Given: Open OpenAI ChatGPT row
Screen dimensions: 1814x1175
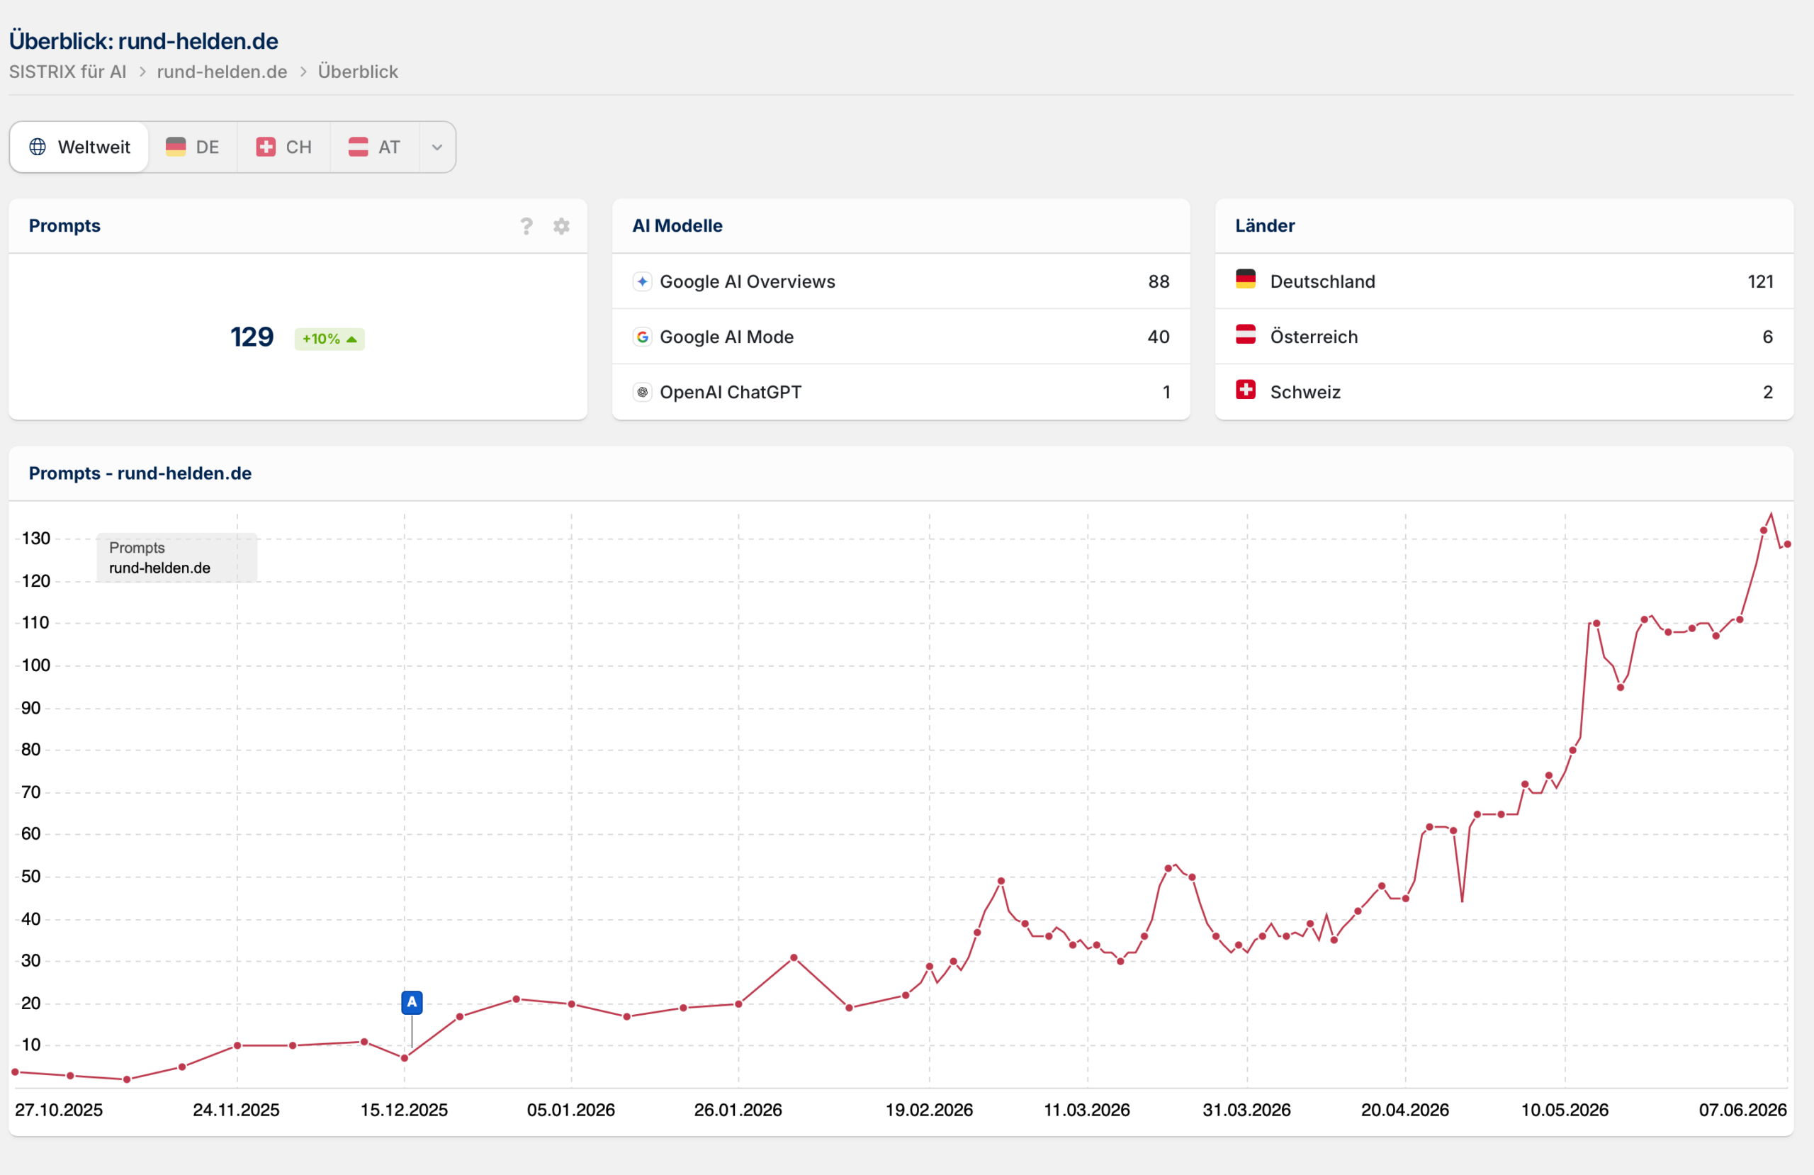Looking at the screenshot, I should coord(900,392).
